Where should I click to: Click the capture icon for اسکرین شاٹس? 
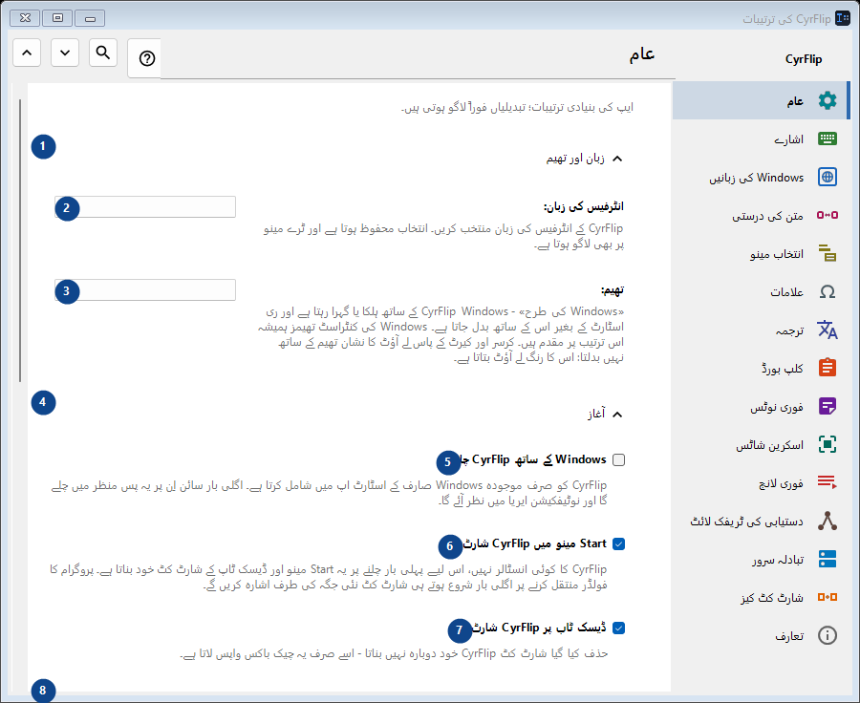[828, 444]
